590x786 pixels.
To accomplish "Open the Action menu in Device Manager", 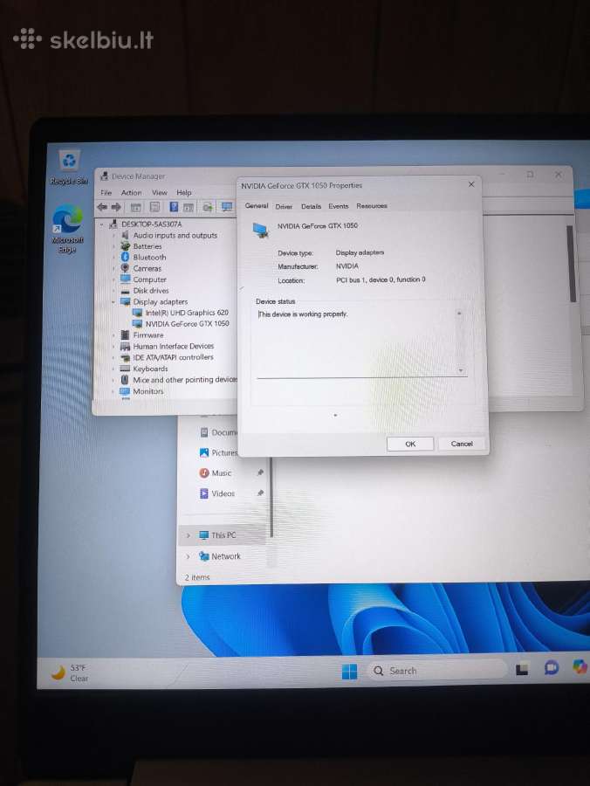I will click(131, 192).
